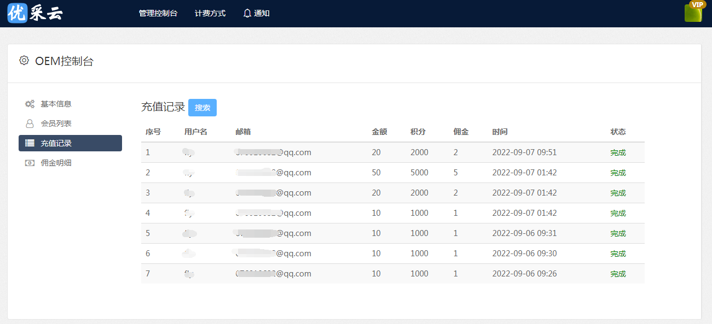Click the OEM控制台 gear icon
This screenshot has height=324, width=712.
click(x=24, y=61)
